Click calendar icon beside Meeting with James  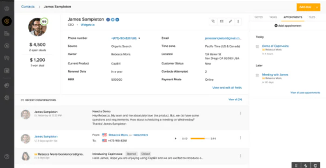pyautogui.click(x=258, y=75)
